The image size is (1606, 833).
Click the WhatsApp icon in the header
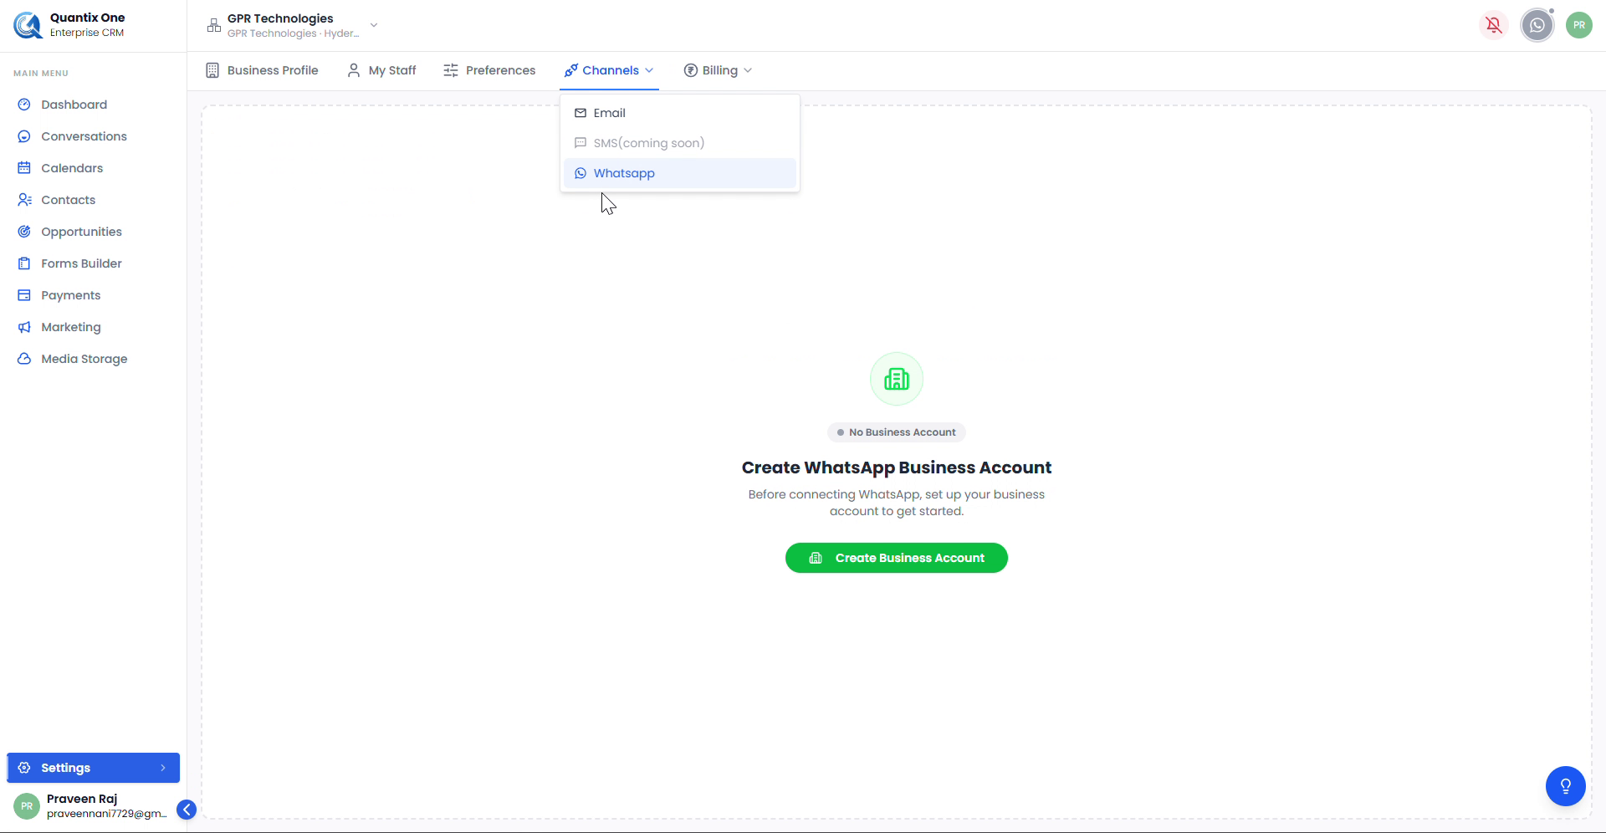(x=1537, y=25)
